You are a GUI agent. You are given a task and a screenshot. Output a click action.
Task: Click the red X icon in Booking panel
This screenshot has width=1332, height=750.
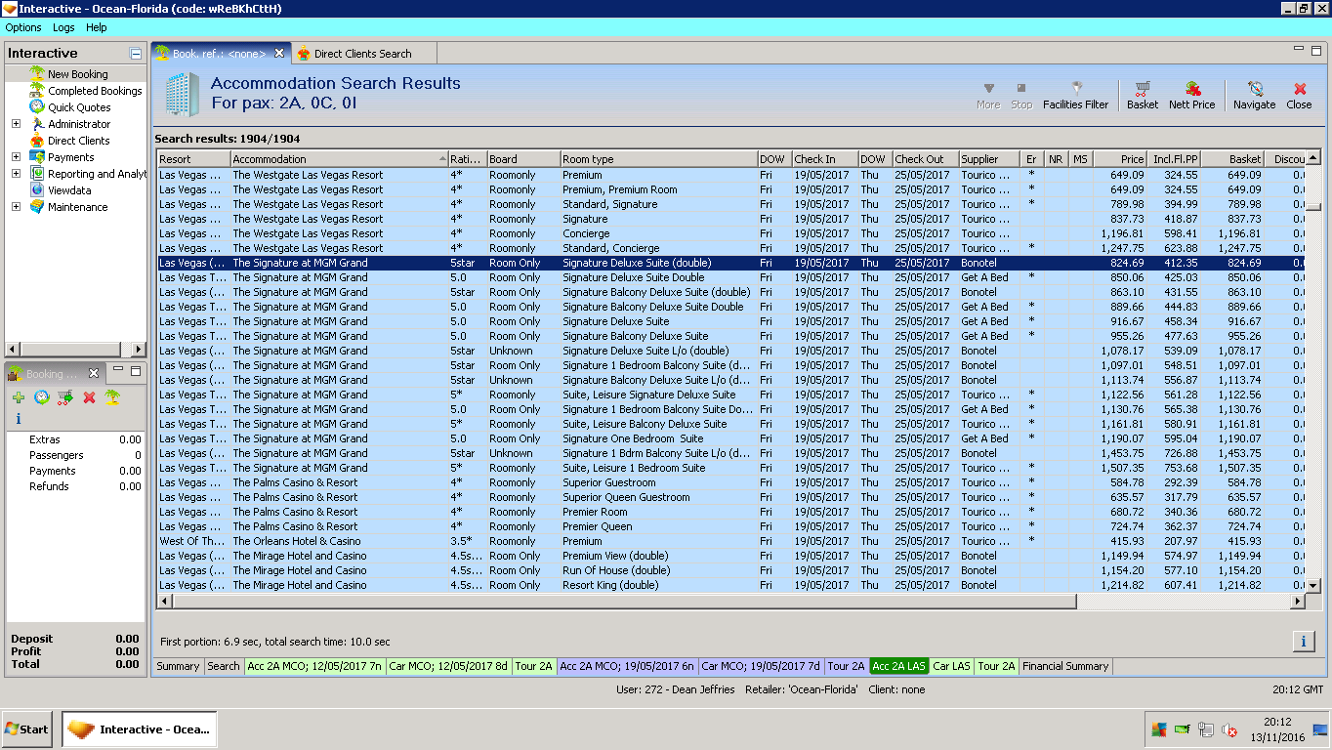89,397
